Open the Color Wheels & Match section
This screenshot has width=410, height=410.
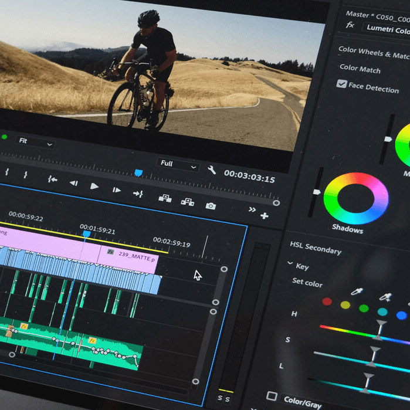click(374, 52)
